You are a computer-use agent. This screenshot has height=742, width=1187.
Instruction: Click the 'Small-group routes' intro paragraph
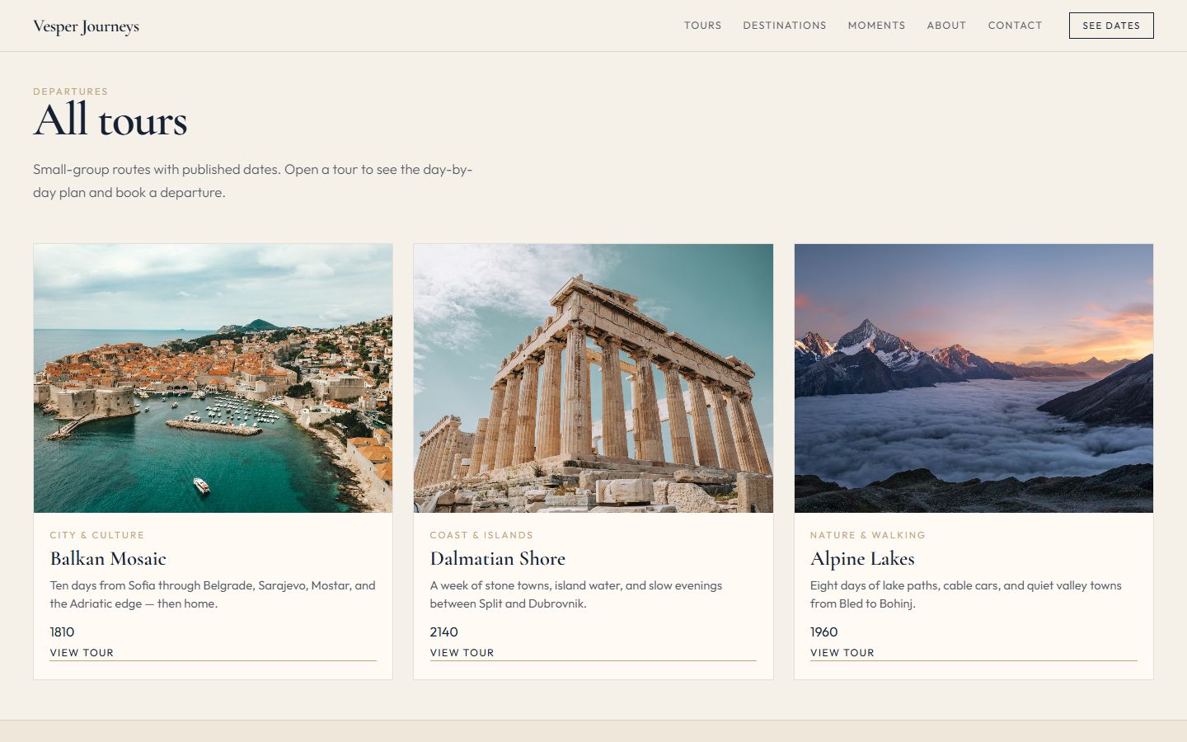pos(253,181)
